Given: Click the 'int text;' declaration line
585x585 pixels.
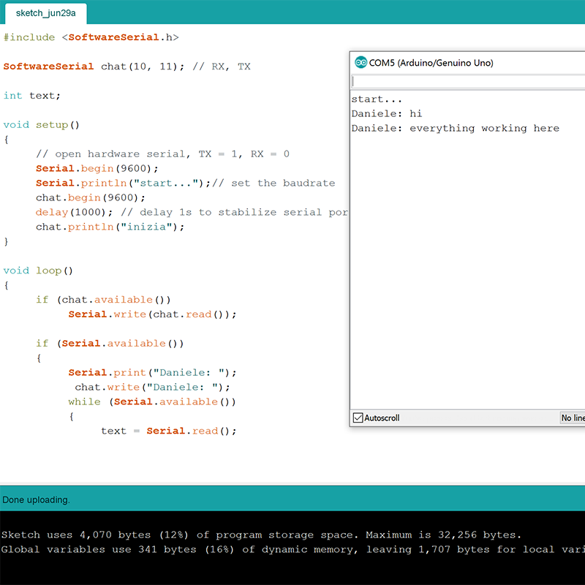Looking at the screenshot, I should click(x=31, y=96).
